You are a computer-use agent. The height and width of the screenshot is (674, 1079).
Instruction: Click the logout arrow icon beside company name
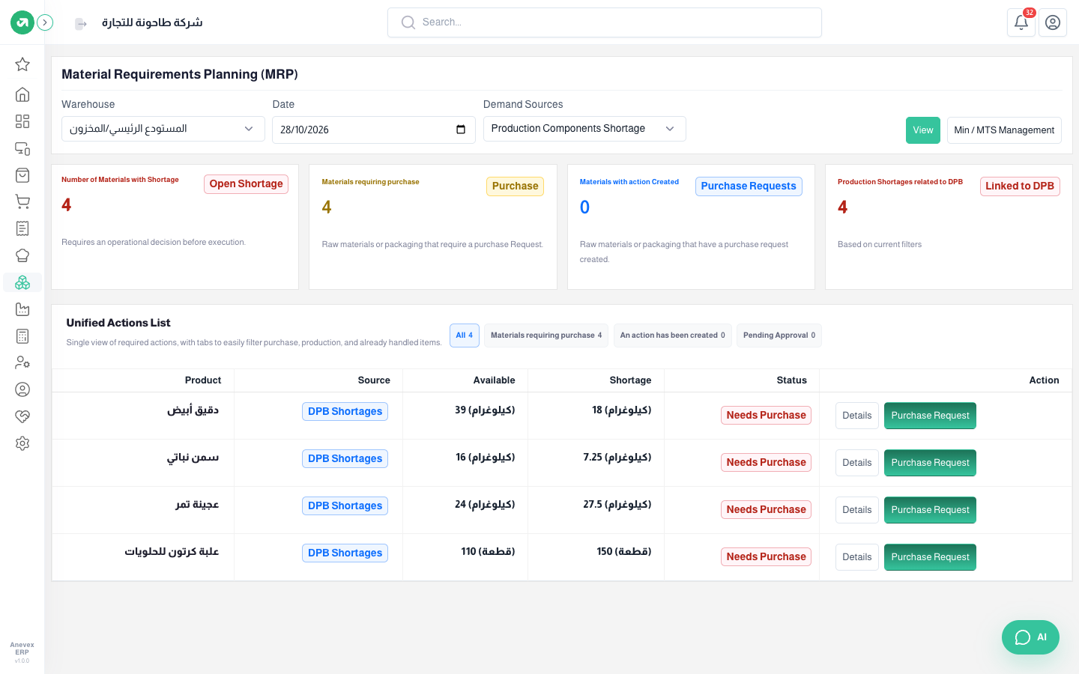(81, 24)
